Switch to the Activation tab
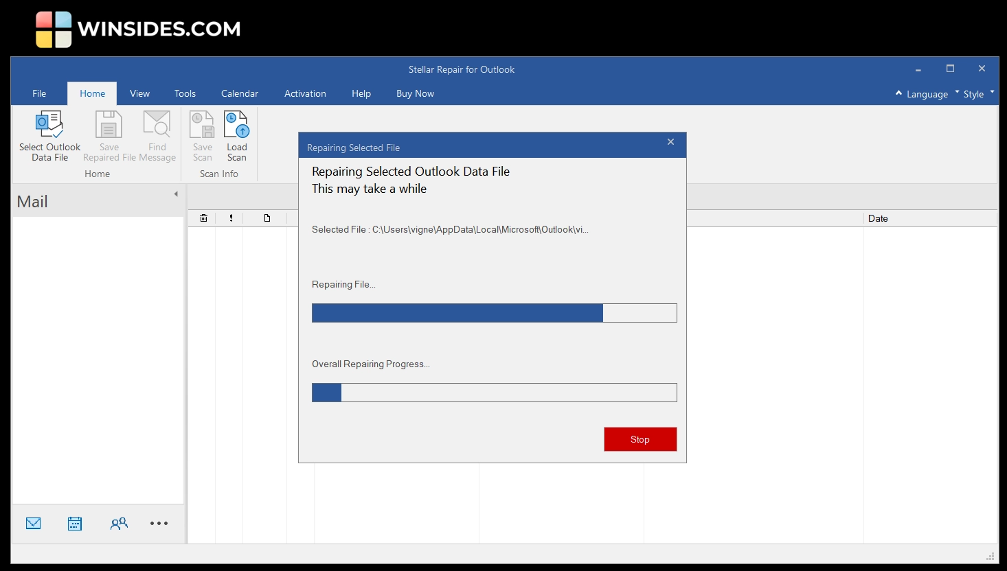The height and width of the screenshot is (571, 1007). 305,93
